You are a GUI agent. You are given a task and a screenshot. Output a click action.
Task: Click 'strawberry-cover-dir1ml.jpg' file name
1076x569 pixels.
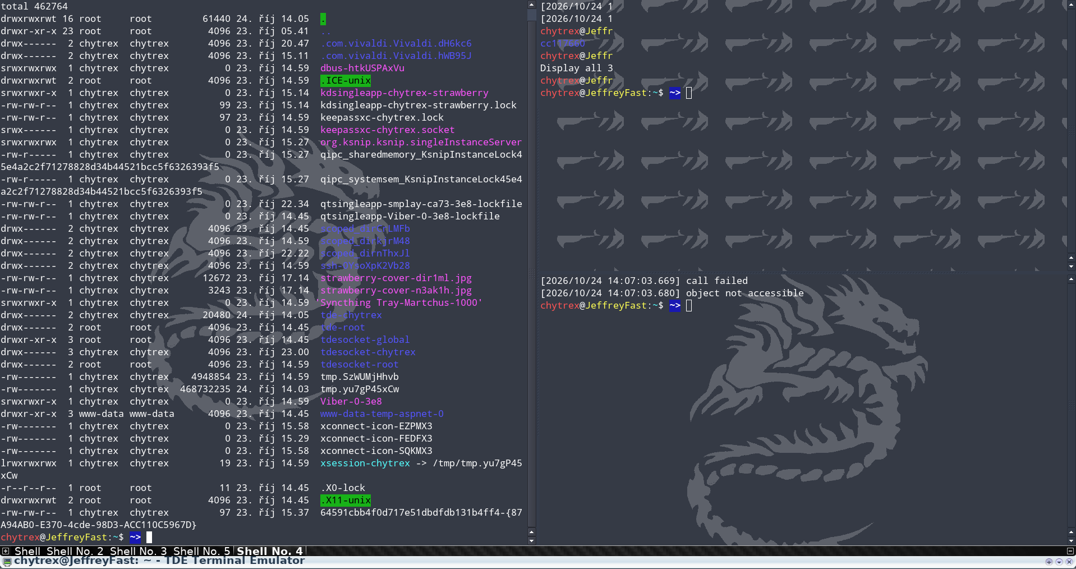point(396,278)
